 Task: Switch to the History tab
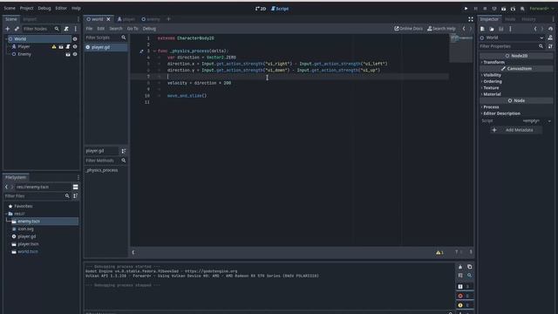click(x=528, y=19)
